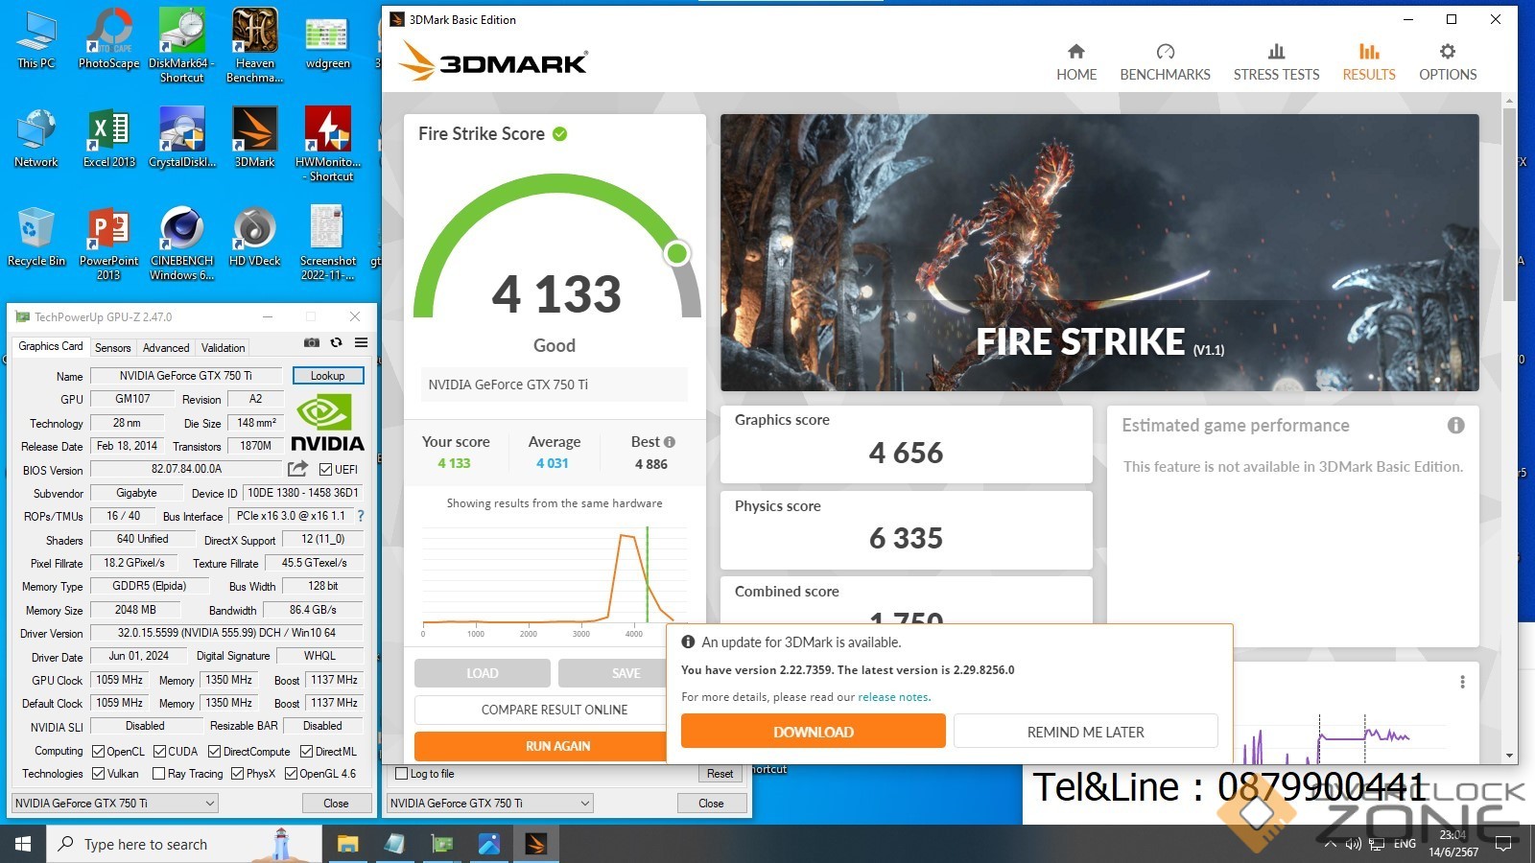Image resolution: width=1535 pixels, height=863 pixels.
Task: Open the GPU-Z hamburger menu
Action: tap(361, 342)
